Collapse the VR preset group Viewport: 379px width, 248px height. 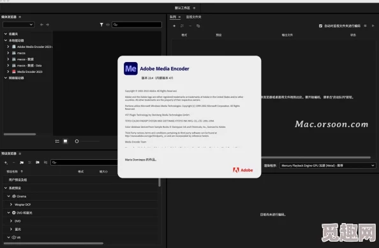point(8,237)
